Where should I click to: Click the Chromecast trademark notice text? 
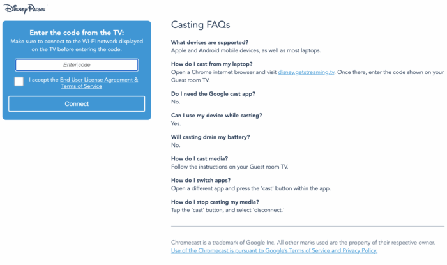click(303, 243)
